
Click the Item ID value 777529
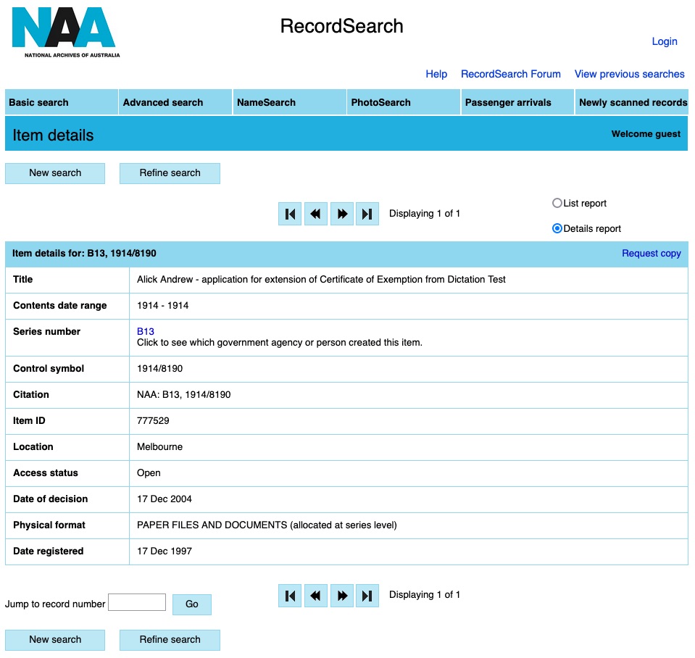click(153, 420)
